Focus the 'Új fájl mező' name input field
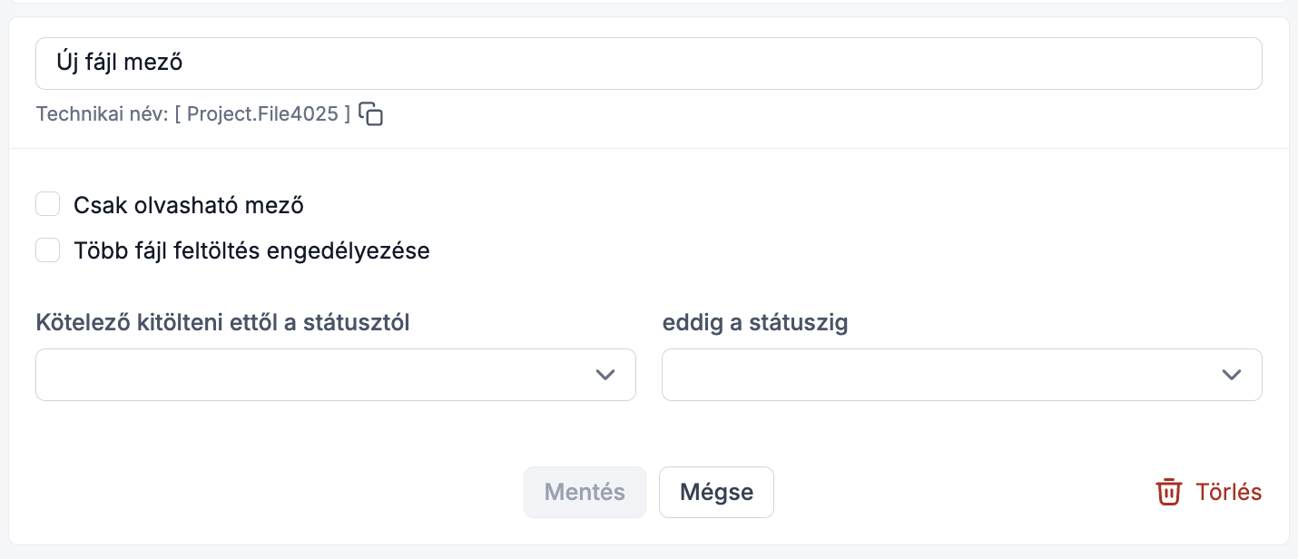The height and width of the screenshot is (559, 1298). (649, 64)
